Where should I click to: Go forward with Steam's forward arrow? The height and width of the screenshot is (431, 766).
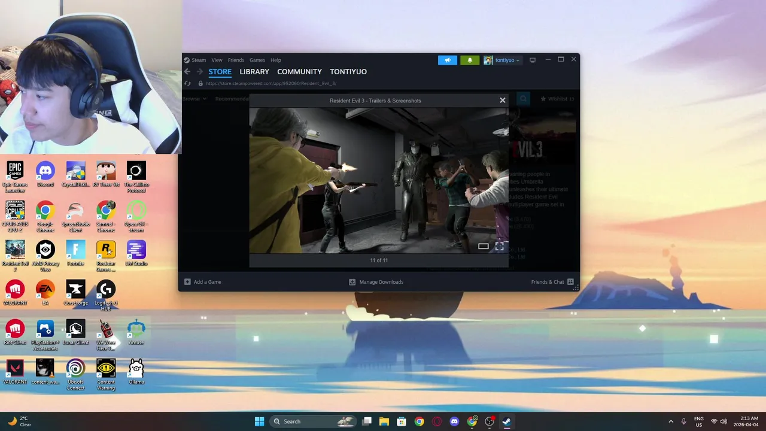(200, 72)
